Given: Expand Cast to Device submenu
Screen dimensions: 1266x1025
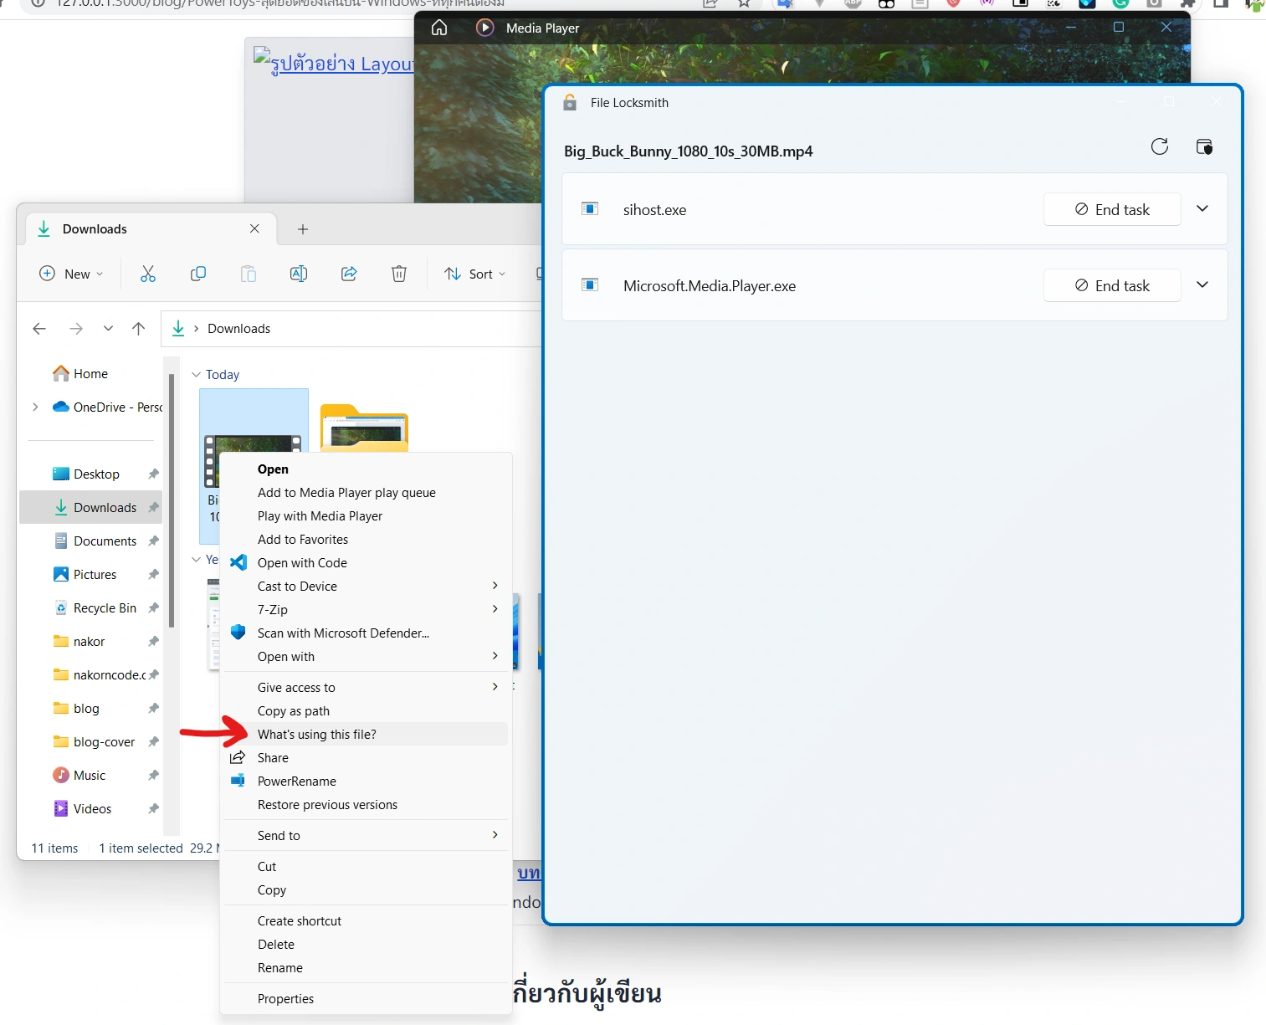Looking at the screenshot, I should point(366,587).
